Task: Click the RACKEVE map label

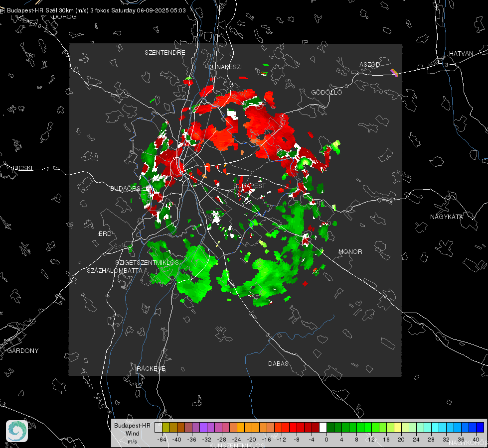Action: tap(151, 369)
